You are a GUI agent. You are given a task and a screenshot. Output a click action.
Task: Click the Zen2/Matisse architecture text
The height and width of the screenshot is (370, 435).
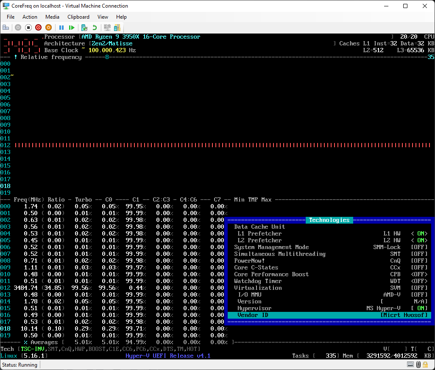pos(112,44)
